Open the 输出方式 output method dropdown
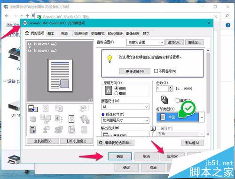This screenshot has height=179, width=235. click(125, 134)
